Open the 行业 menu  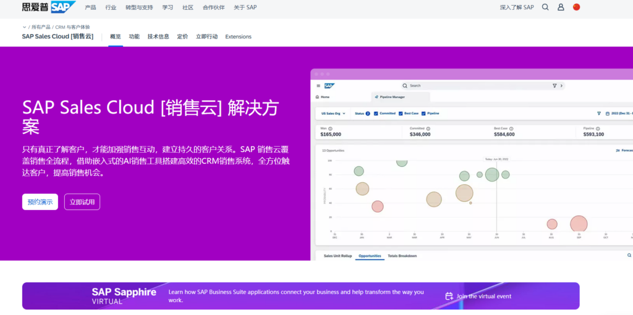click(x=111, y=7)
